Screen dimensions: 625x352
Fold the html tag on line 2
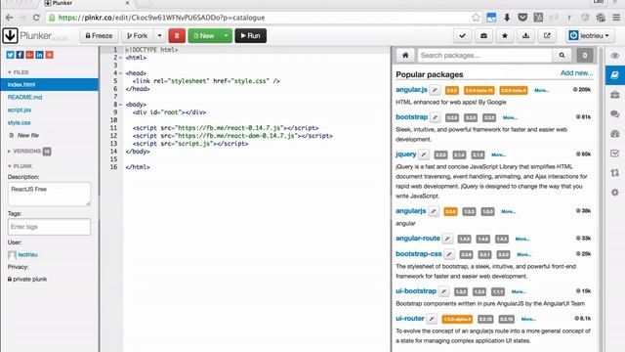tap(120, 58)
